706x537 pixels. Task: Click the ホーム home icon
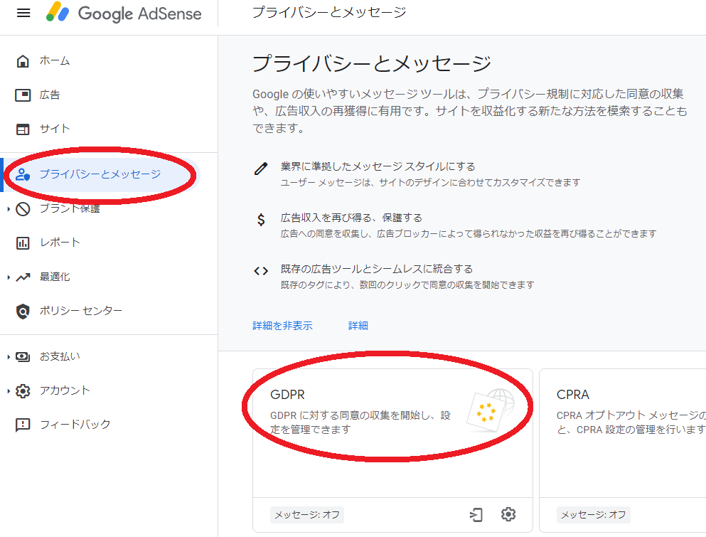23,61
